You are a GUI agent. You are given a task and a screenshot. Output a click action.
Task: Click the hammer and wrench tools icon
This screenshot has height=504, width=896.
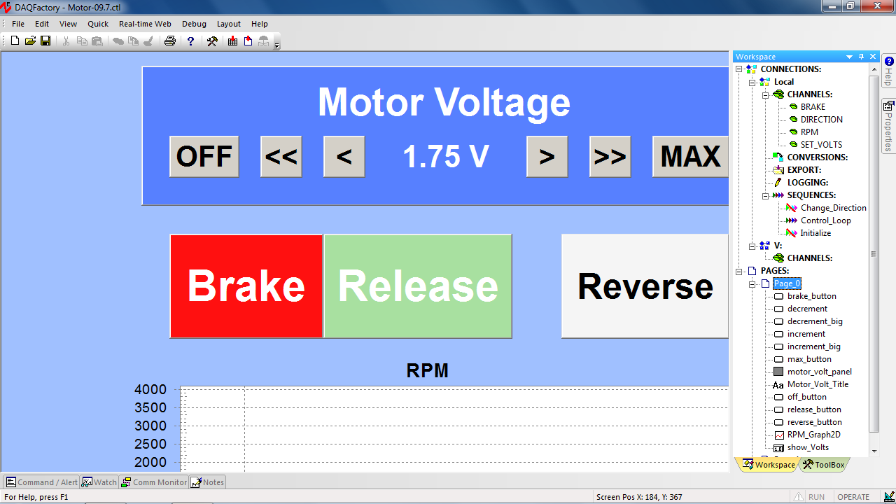212,41
